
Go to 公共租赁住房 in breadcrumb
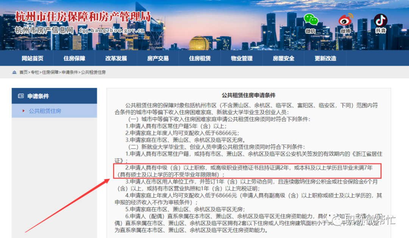tap(93, 72)
